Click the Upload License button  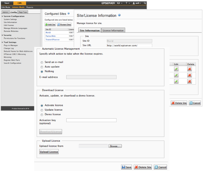[x=49, y=152]
